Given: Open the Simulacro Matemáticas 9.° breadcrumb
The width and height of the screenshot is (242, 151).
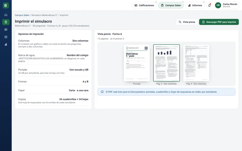Looking at the screenshot, I should [x=44, y=15].
